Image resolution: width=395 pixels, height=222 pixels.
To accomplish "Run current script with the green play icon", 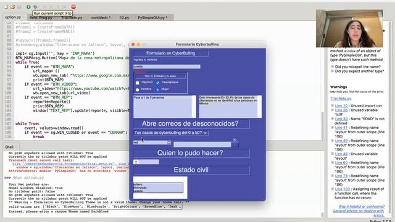I will pyautogui.click(x=28, y=7).
